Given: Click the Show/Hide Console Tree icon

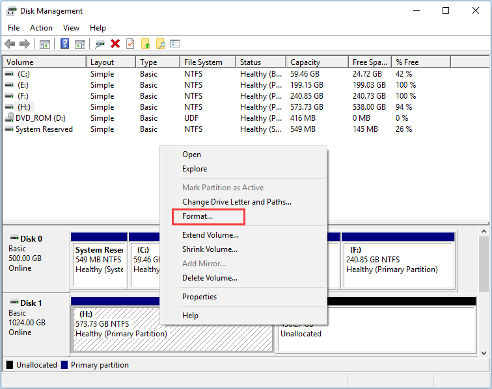Looking at the screenshot, I should tap(44, 44).
